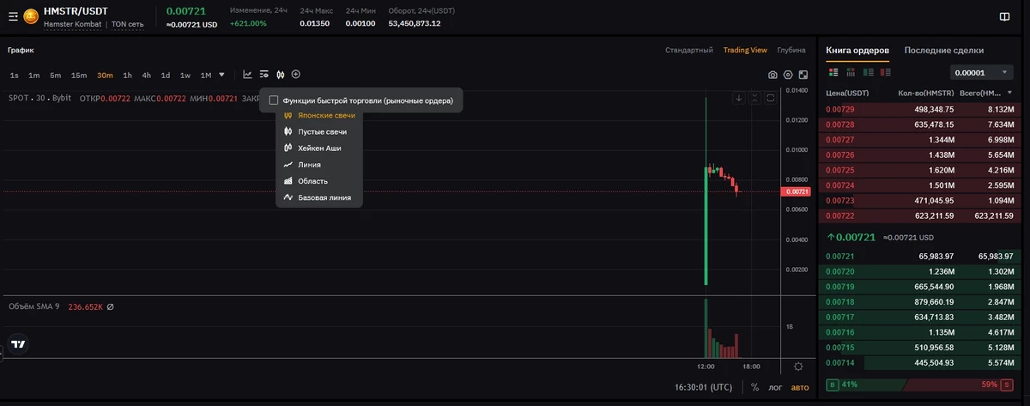Viewport: 1030px width, 406px height.
Task: Open the hamburger menu next to HMSTR/USDT
Action: tap(13, 15)
